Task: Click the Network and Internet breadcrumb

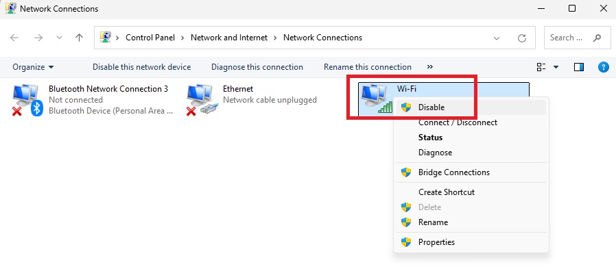Action: coord(229,38)
